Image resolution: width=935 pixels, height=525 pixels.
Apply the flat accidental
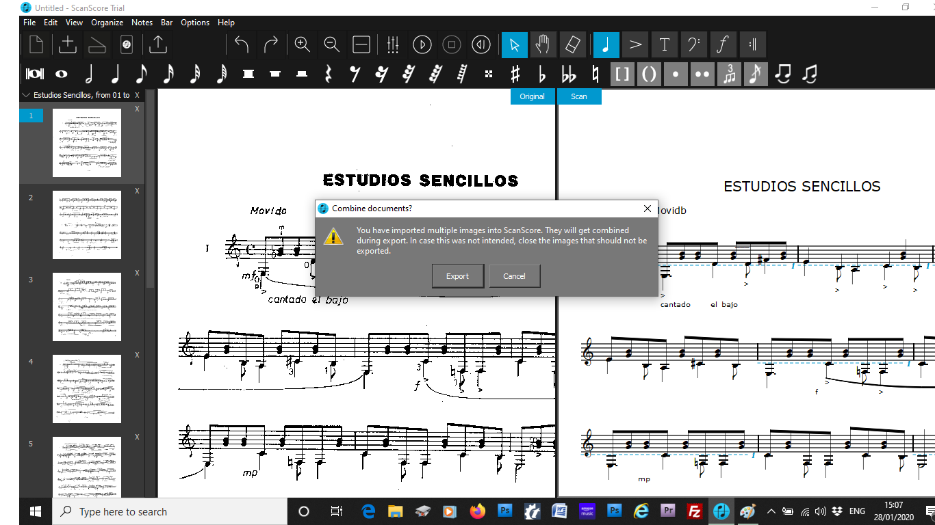(x=542, y=74)
